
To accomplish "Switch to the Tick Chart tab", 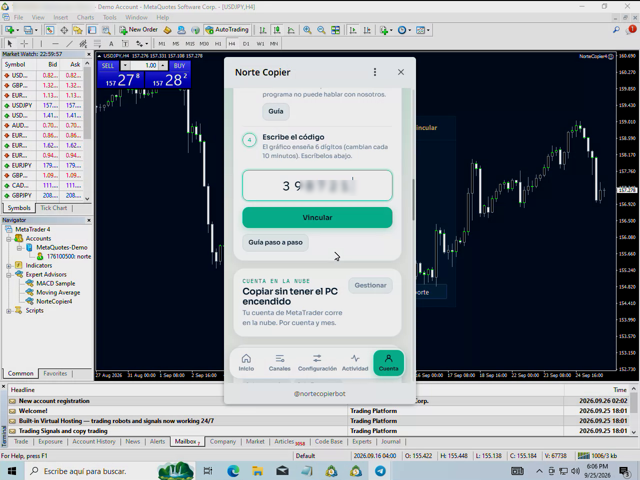I will tap(53, 208).
